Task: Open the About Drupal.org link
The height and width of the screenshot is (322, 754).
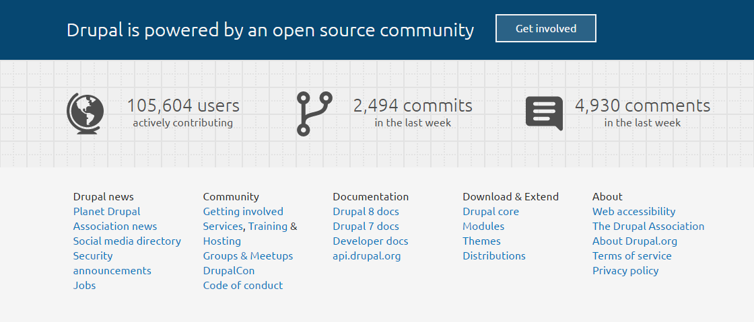Action: pyautogui.click(x=635, y=241)
